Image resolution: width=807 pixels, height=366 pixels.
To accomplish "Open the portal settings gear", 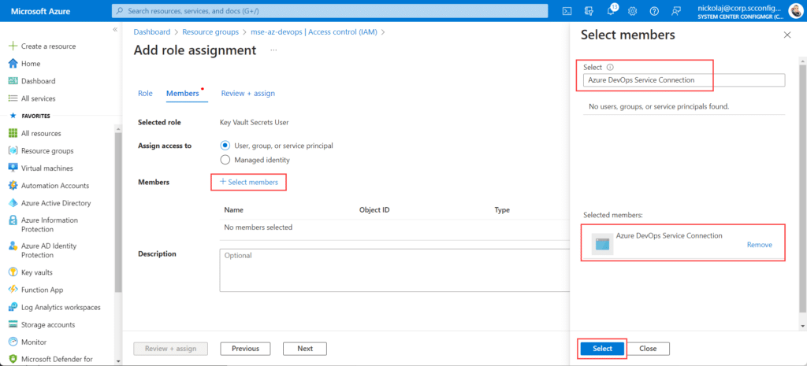I will [x=633, y=11].
